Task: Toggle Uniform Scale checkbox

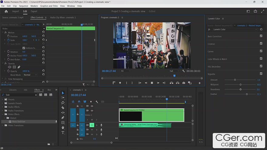Action: [x=24, y=48]
